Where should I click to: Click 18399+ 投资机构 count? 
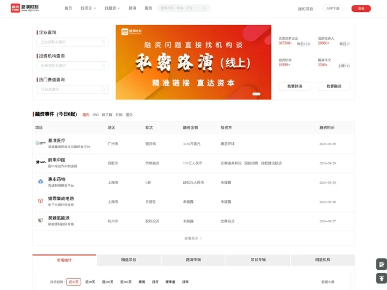[x=284, y=65]
